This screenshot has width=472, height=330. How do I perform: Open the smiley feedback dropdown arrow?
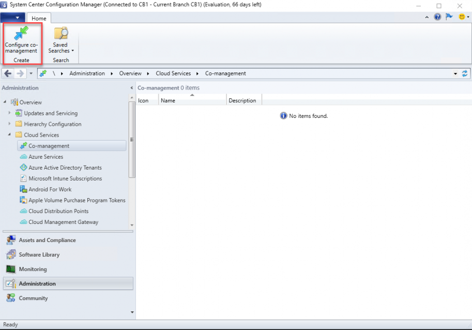[467, 16]
